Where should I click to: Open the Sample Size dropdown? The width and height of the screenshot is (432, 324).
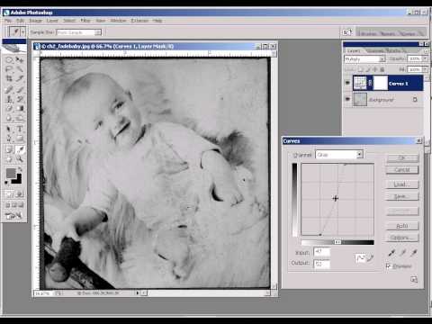(x=79, y=32)
